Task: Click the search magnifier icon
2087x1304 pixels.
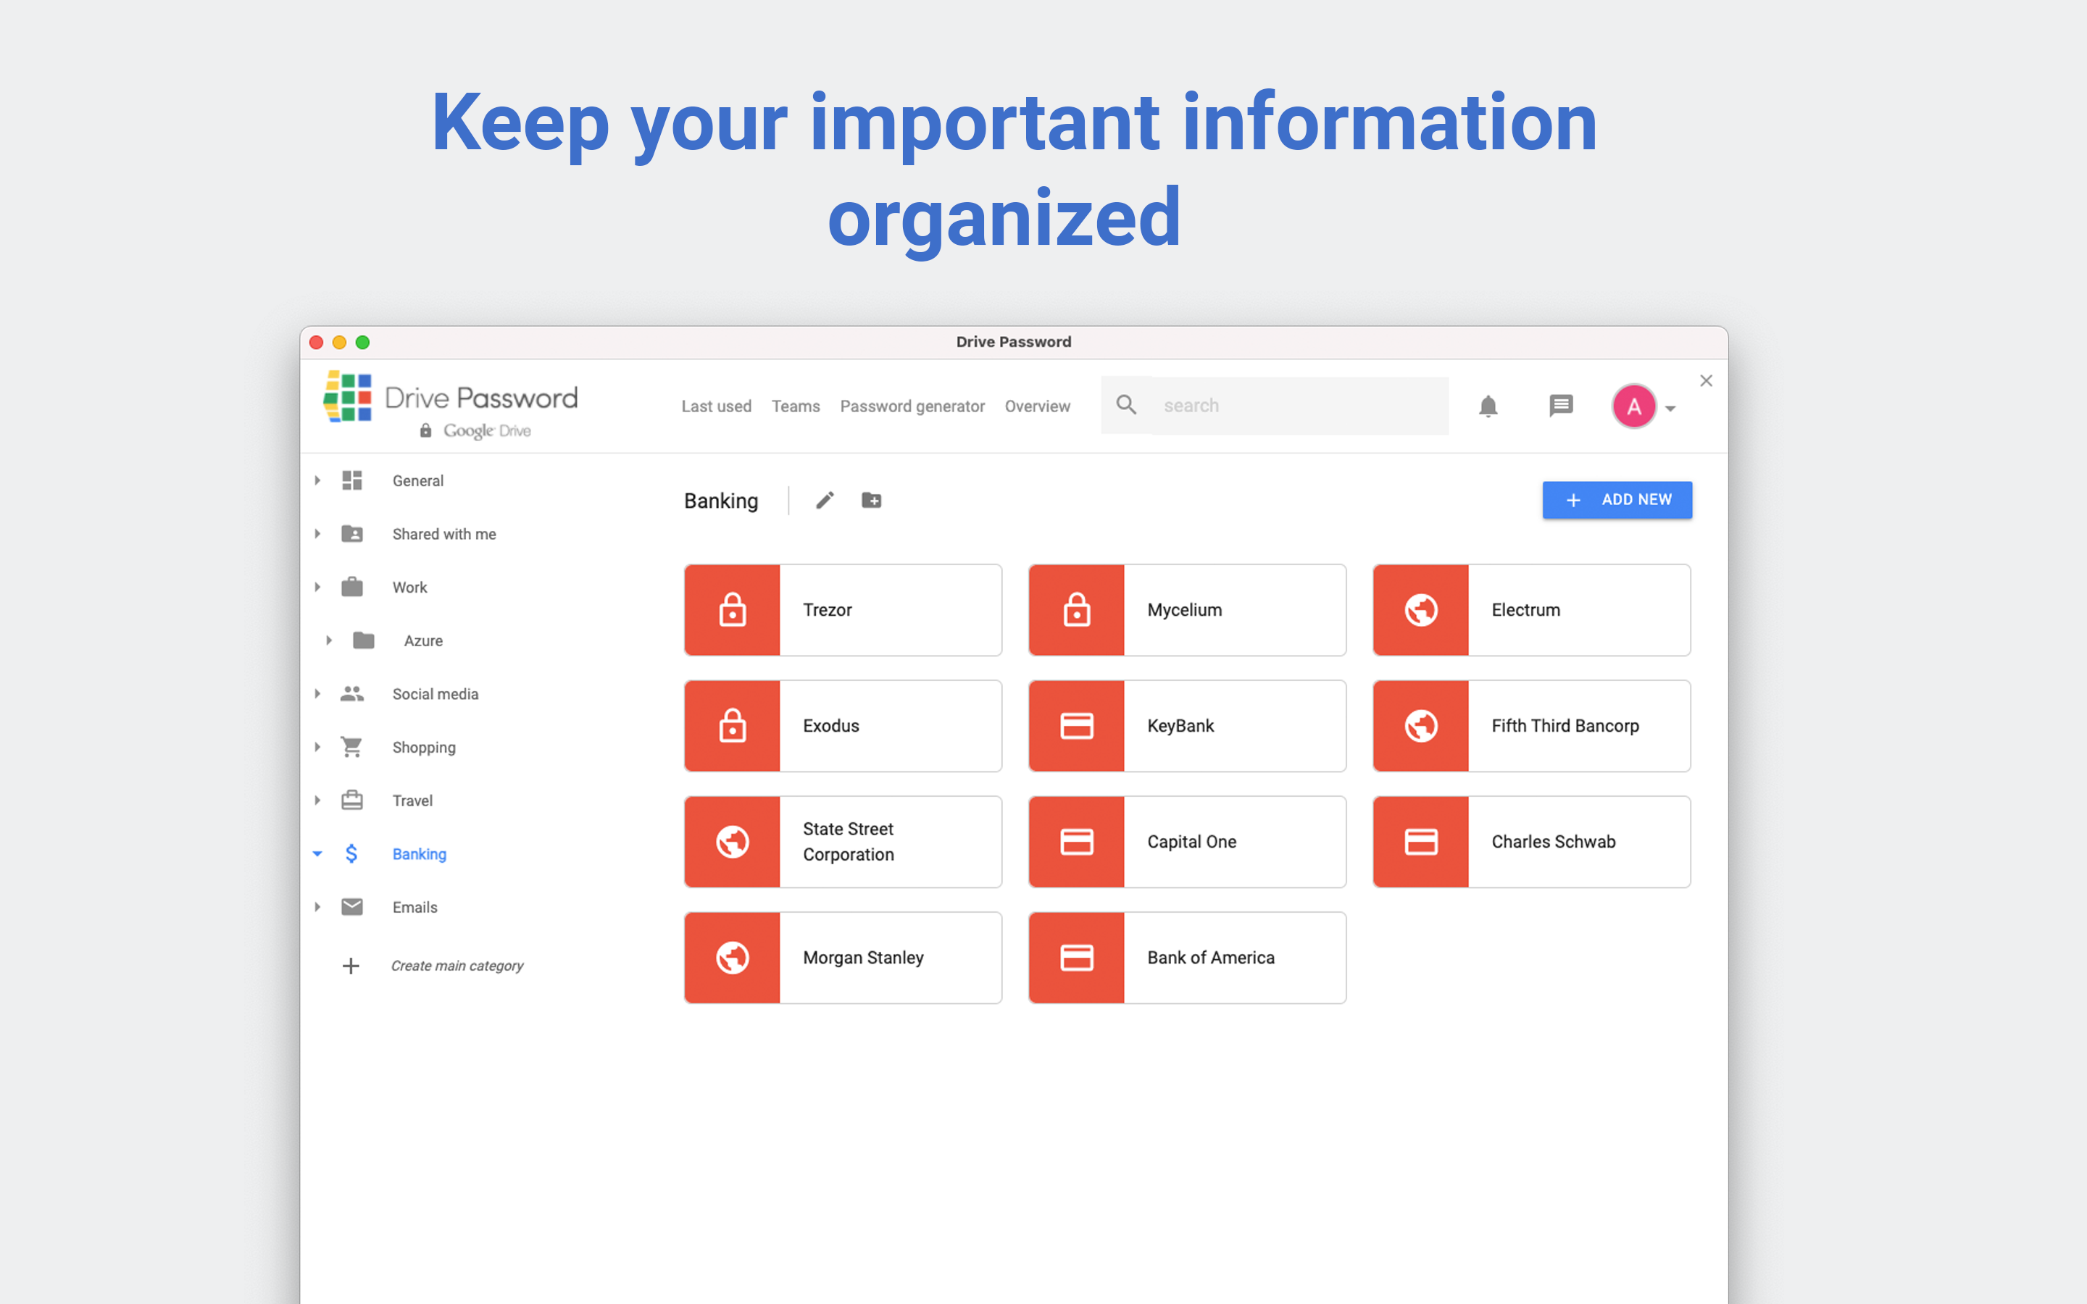Action: pyautogui.click(x=1126, y=404)
